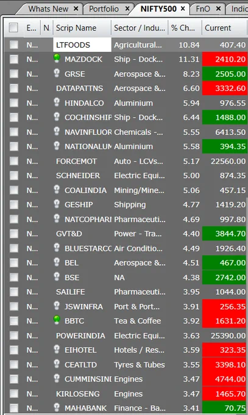Screen dimensions: 248x415
Task: Check the KIRLOSENG row checkbox
Action: click(x=14, y=394)
